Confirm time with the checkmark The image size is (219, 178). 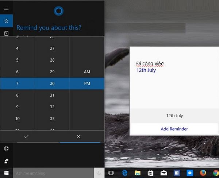26,136
